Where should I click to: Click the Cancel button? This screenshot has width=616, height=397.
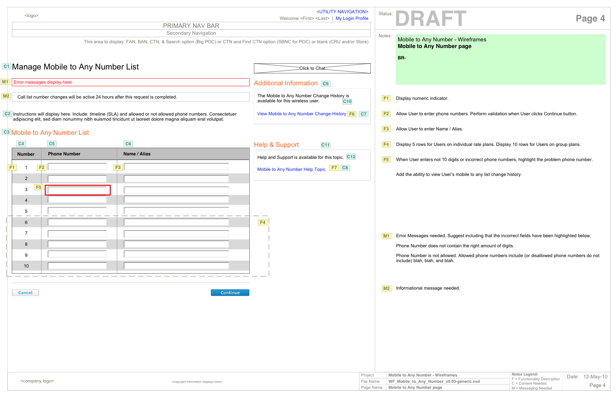point(25,292)
